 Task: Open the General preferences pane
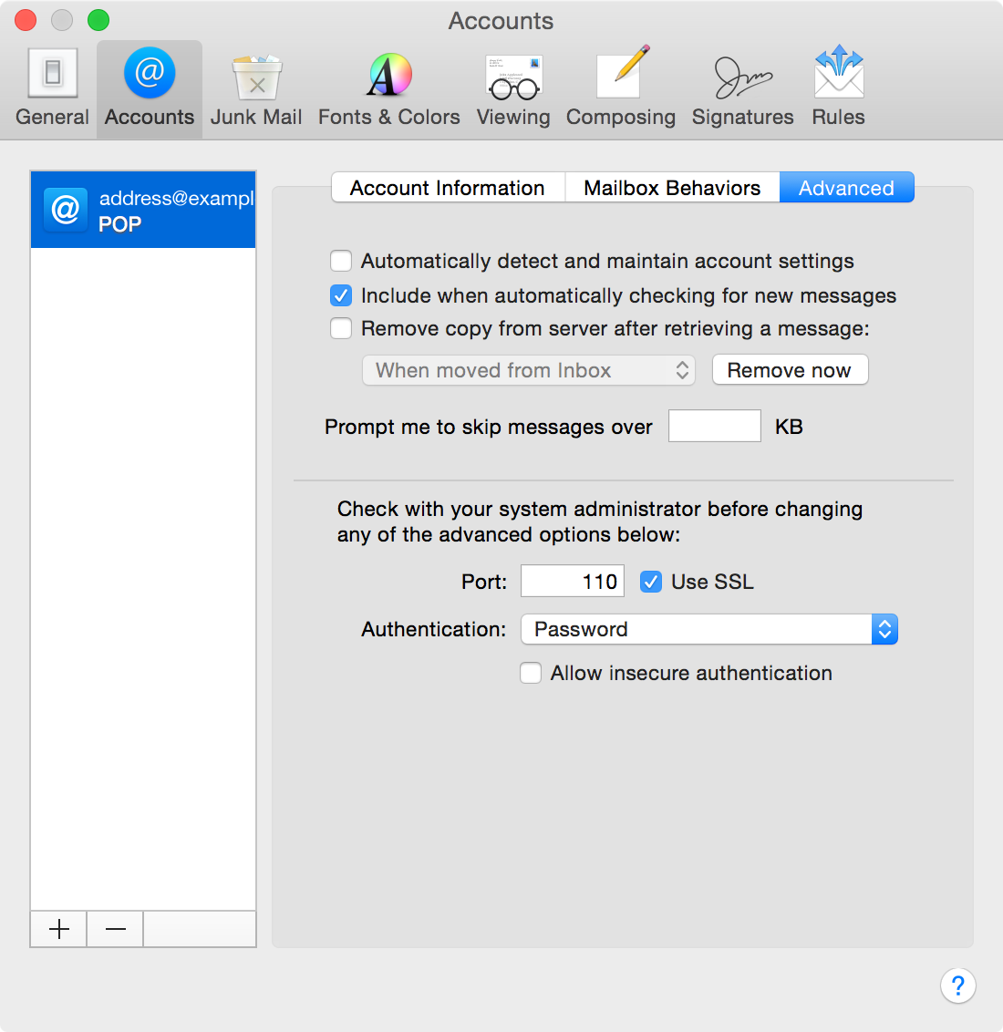pos(52,87)
